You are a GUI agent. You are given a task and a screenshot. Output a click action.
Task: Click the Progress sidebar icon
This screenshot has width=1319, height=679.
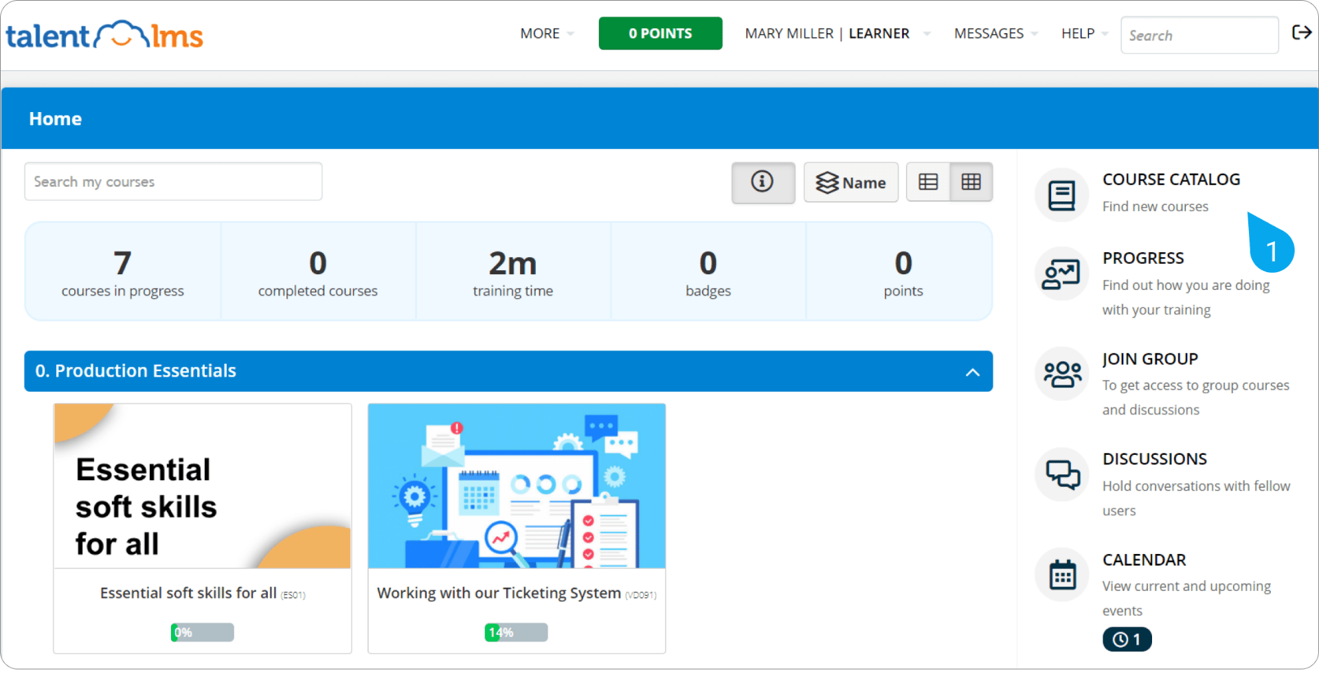pyautogui.click(x=1061, y=273)
